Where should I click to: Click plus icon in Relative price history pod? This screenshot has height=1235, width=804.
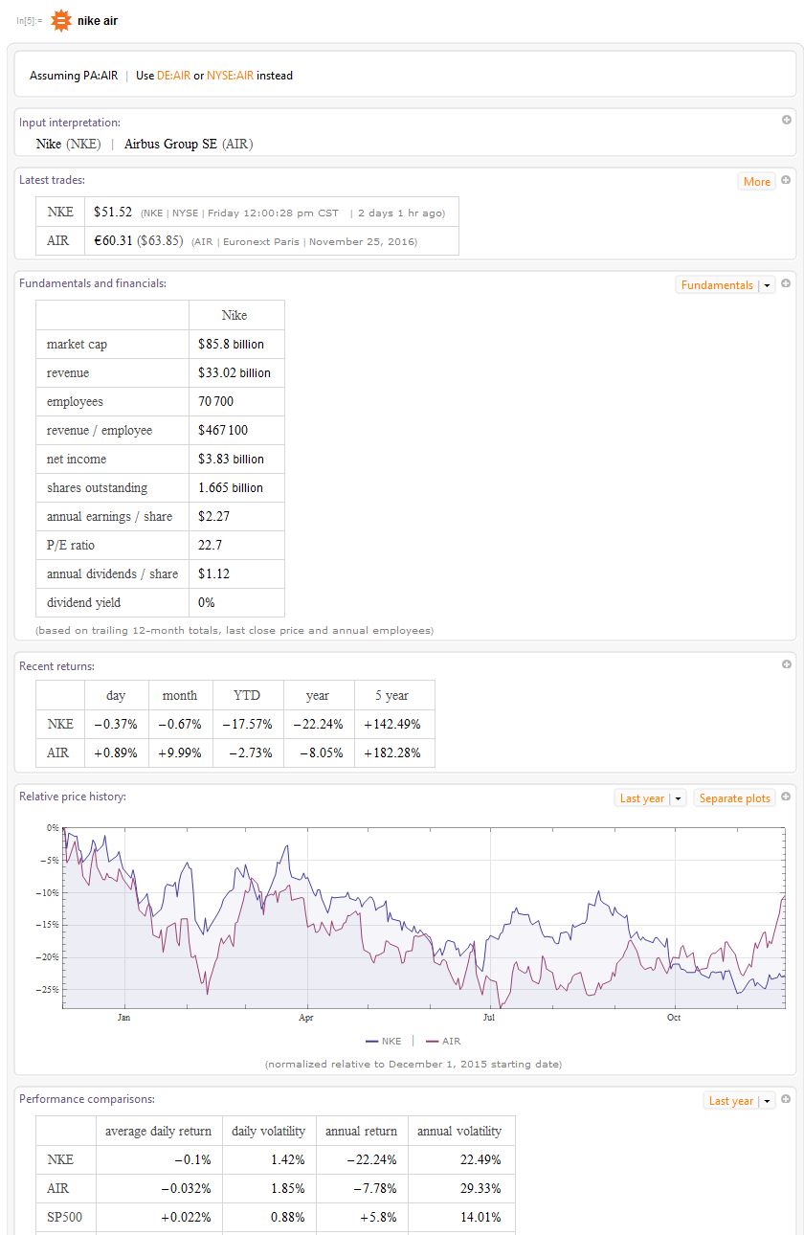(786, 797)
